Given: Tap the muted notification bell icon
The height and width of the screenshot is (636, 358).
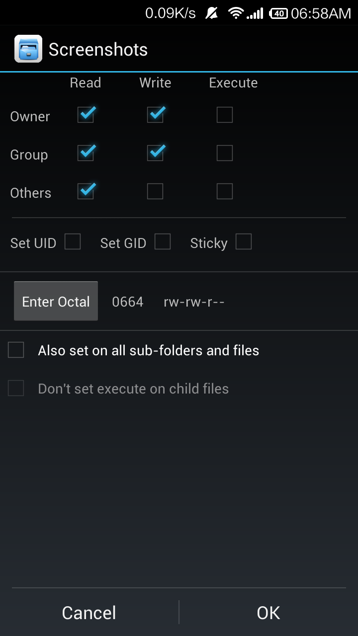Looking at the screenshot, I should pyautogui.click(x=212, y=13).
